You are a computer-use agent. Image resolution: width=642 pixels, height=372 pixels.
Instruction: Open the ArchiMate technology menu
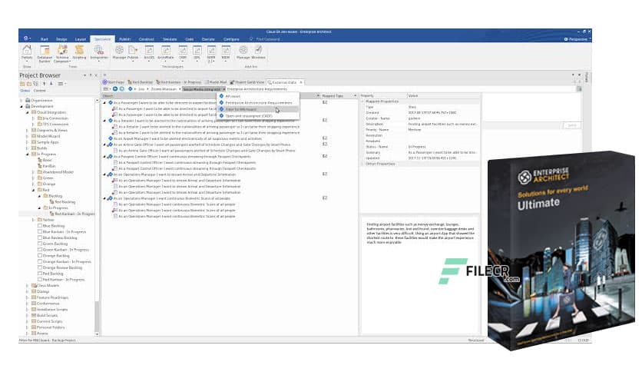coord(165,53)
